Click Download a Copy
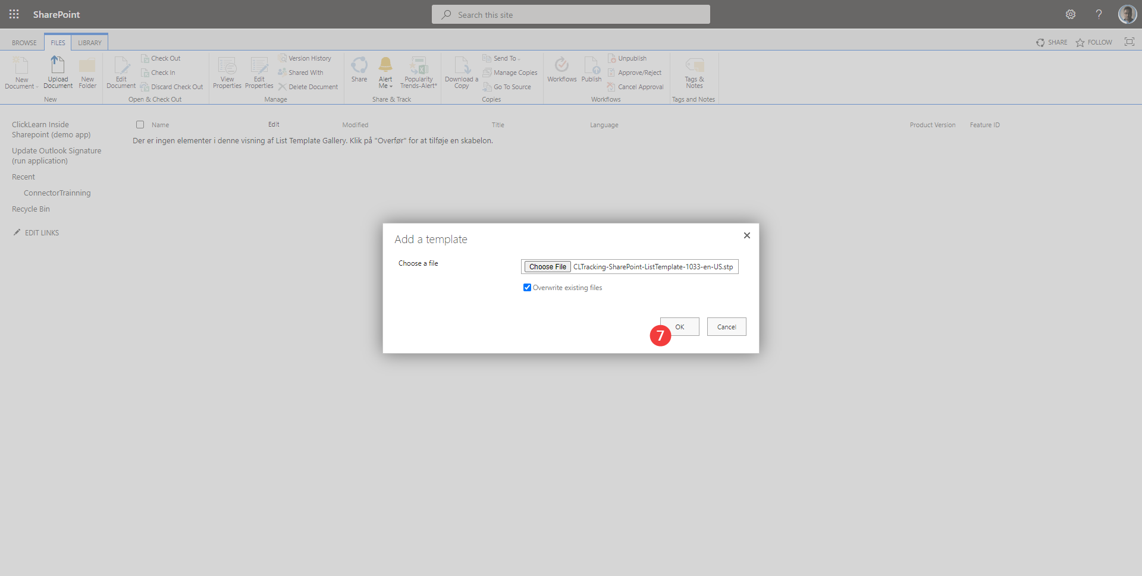The image size is (1142, 576). (x=462, y=73)
